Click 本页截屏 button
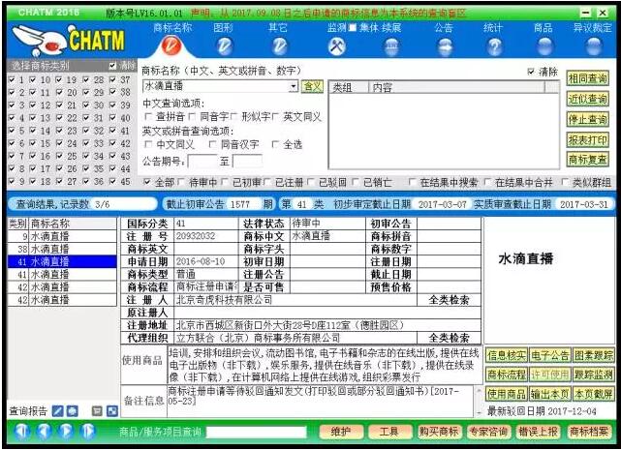The image size is (621, 450). pyautogui.click(x=593, y=394)
